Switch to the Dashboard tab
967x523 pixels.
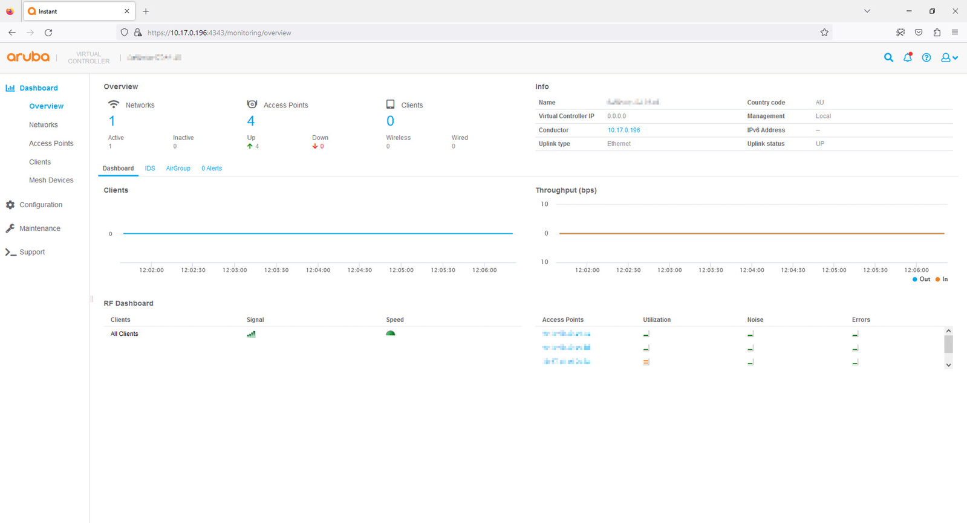118,168
